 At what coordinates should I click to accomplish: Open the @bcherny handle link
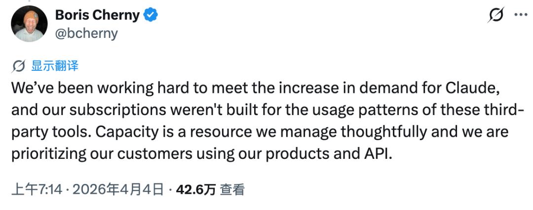86,32
